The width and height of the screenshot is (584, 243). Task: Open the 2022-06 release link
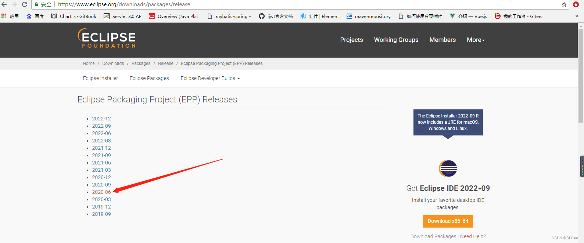(101, 133)
